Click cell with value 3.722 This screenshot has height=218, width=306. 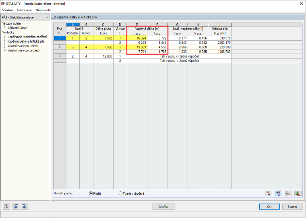pos(157,38)
